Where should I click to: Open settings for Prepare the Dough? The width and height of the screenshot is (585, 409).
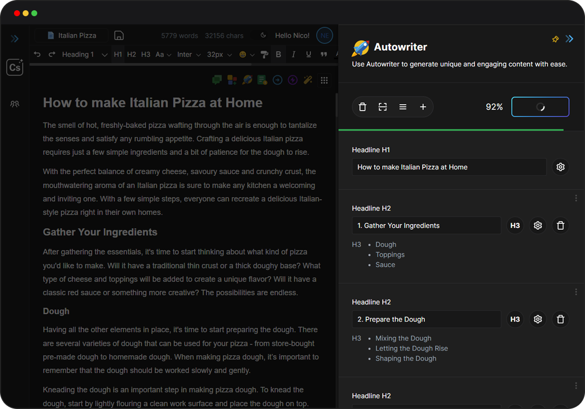tap(538, 319)
